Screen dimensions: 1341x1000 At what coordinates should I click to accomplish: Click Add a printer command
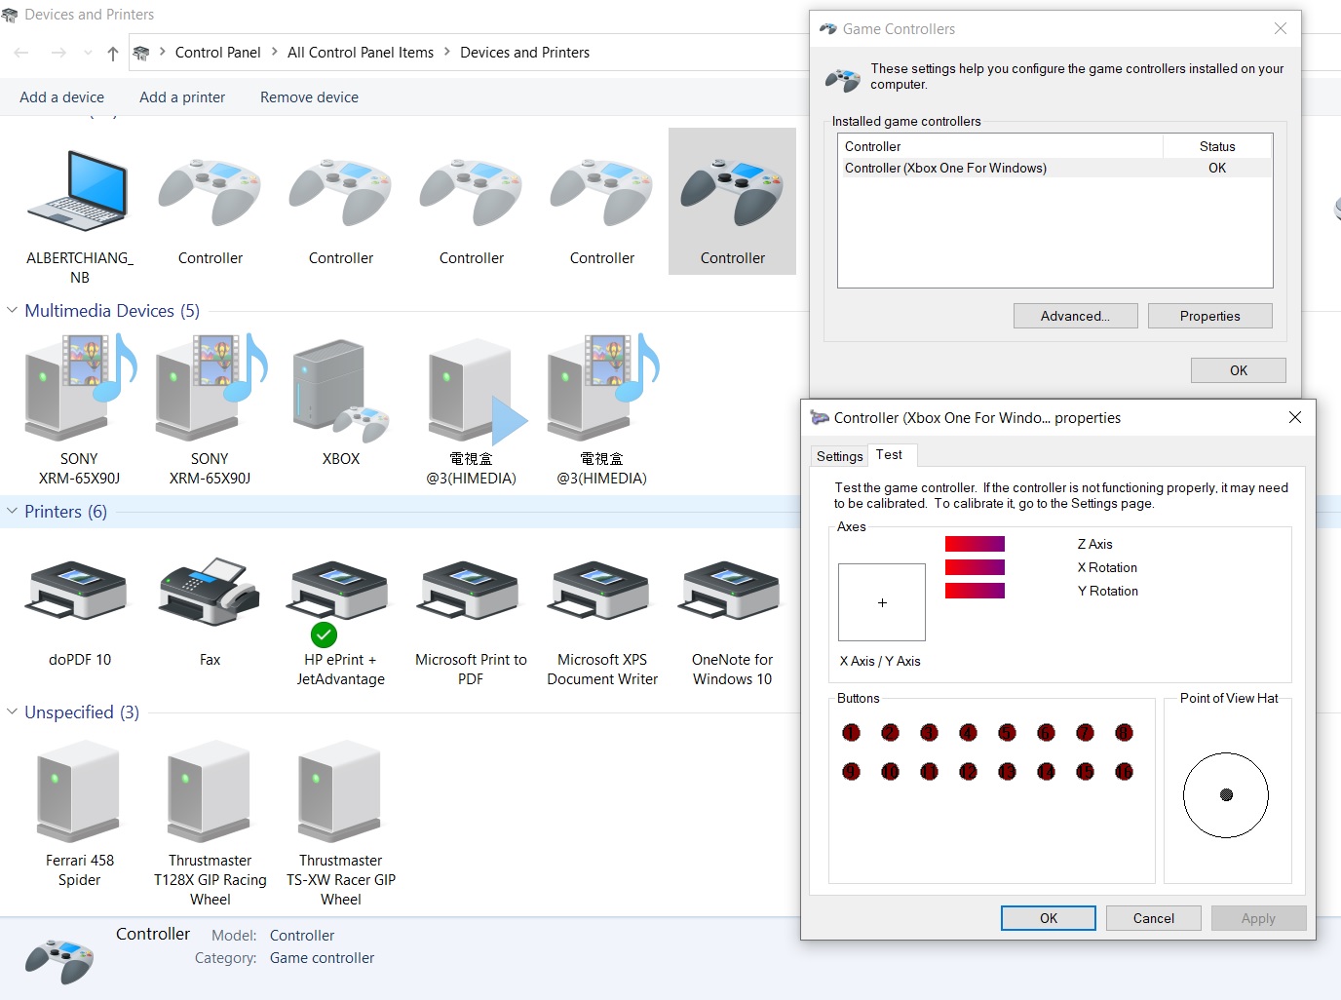[x=182, y=97]
